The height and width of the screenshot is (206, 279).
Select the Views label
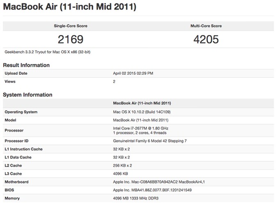(x=10, y=82)
